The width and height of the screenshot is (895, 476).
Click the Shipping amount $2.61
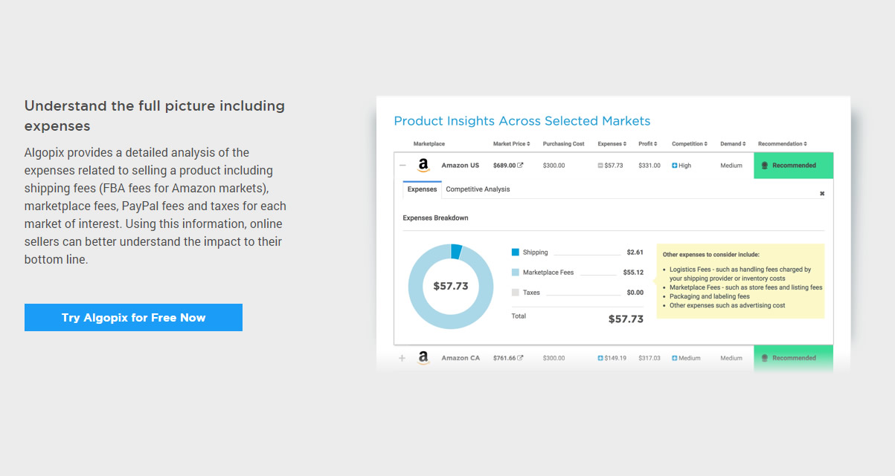coord(635,252)
